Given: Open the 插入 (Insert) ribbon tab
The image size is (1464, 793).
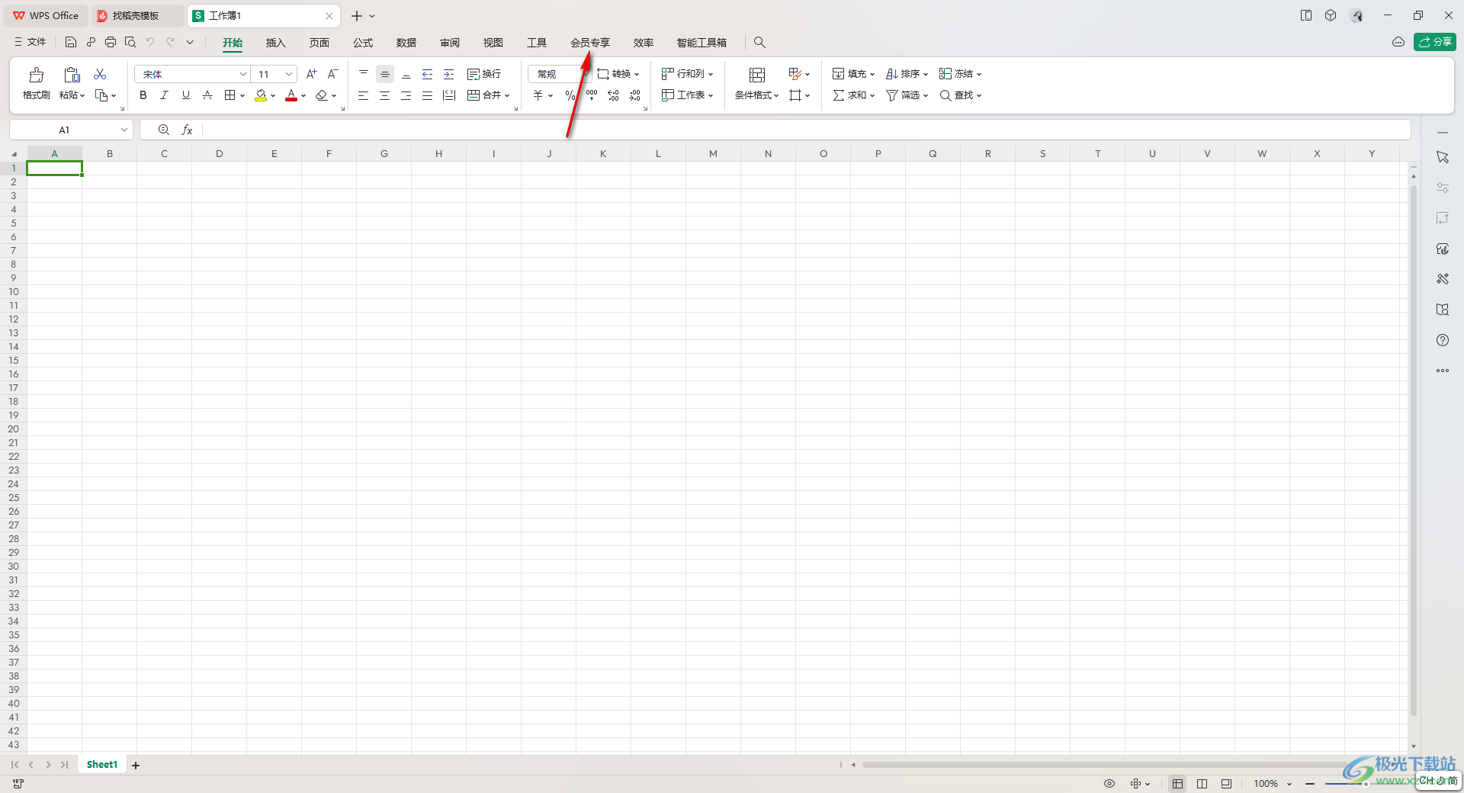Looking at the screenshot, I should (x=275, y=43).
